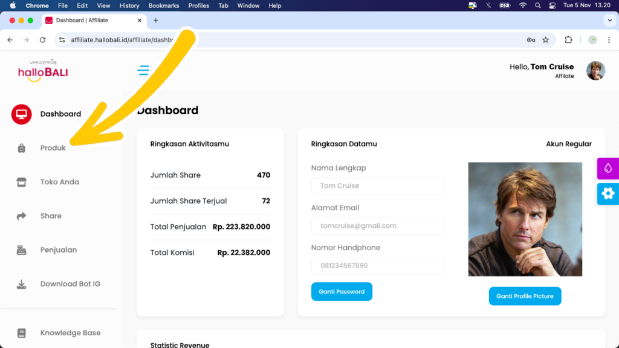Open Chrome extensions puzzle icon
Image resolution: width=619 pixels, height=348 pixels.
point(568,39)
